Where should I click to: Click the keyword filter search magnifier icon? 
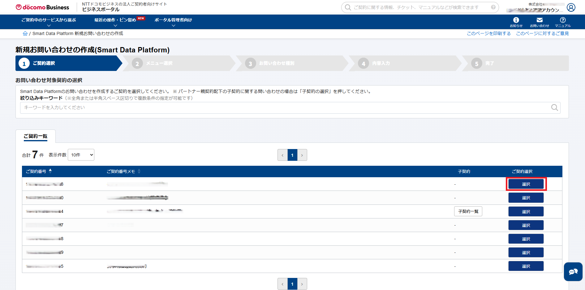click(x=554, y=108)
